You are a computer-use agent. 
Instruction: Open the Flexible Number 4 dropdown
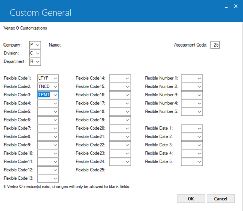coord(192,103)
